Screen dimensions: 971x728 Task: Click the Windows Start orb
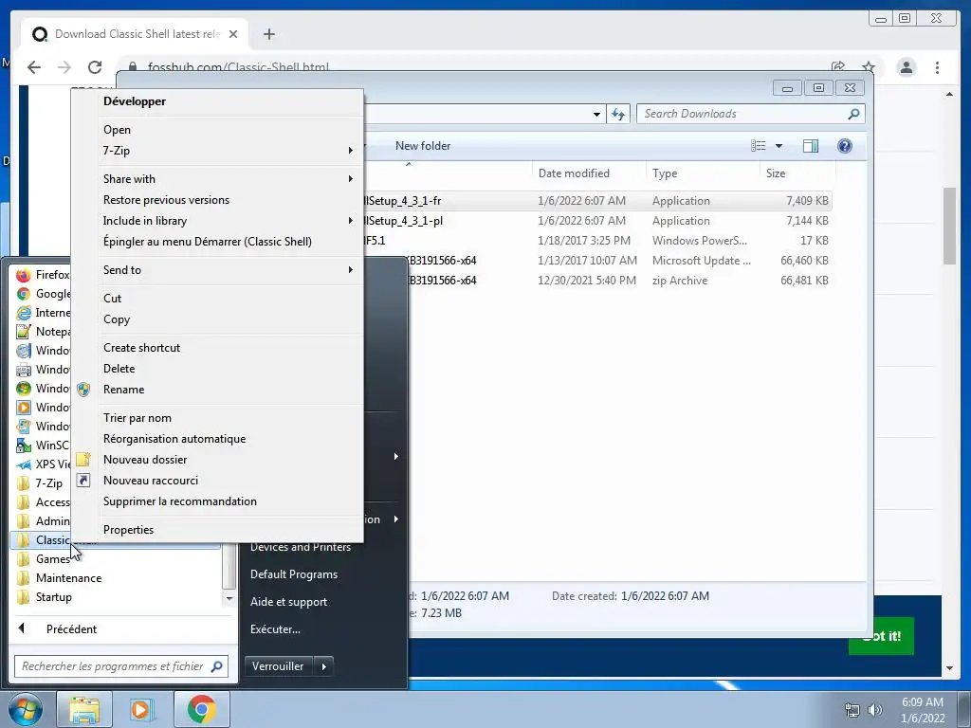25,709
